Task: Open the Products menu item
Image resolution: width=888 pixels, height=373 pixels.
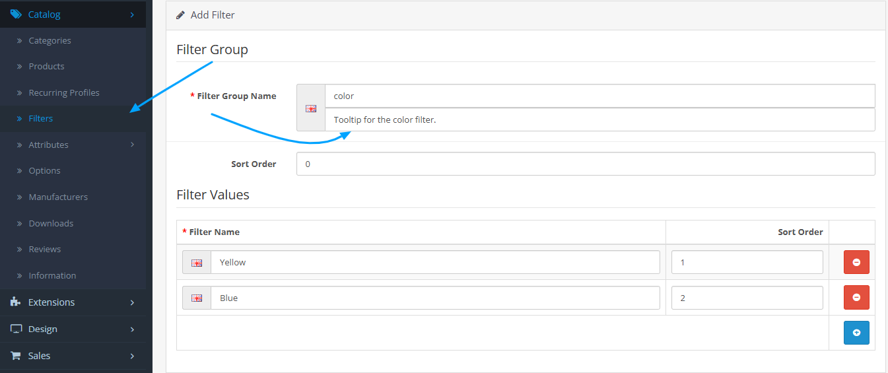Action: coord(46,66)
